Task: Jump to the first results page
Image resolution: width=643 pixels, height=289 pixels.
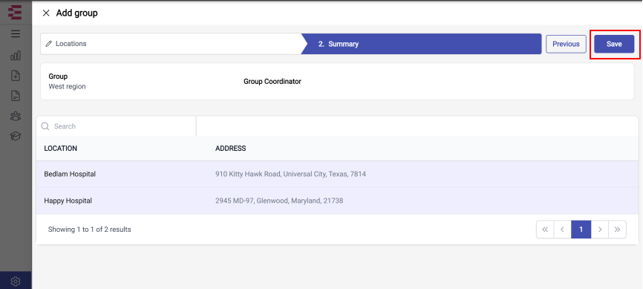Action: tap(545, 230)
